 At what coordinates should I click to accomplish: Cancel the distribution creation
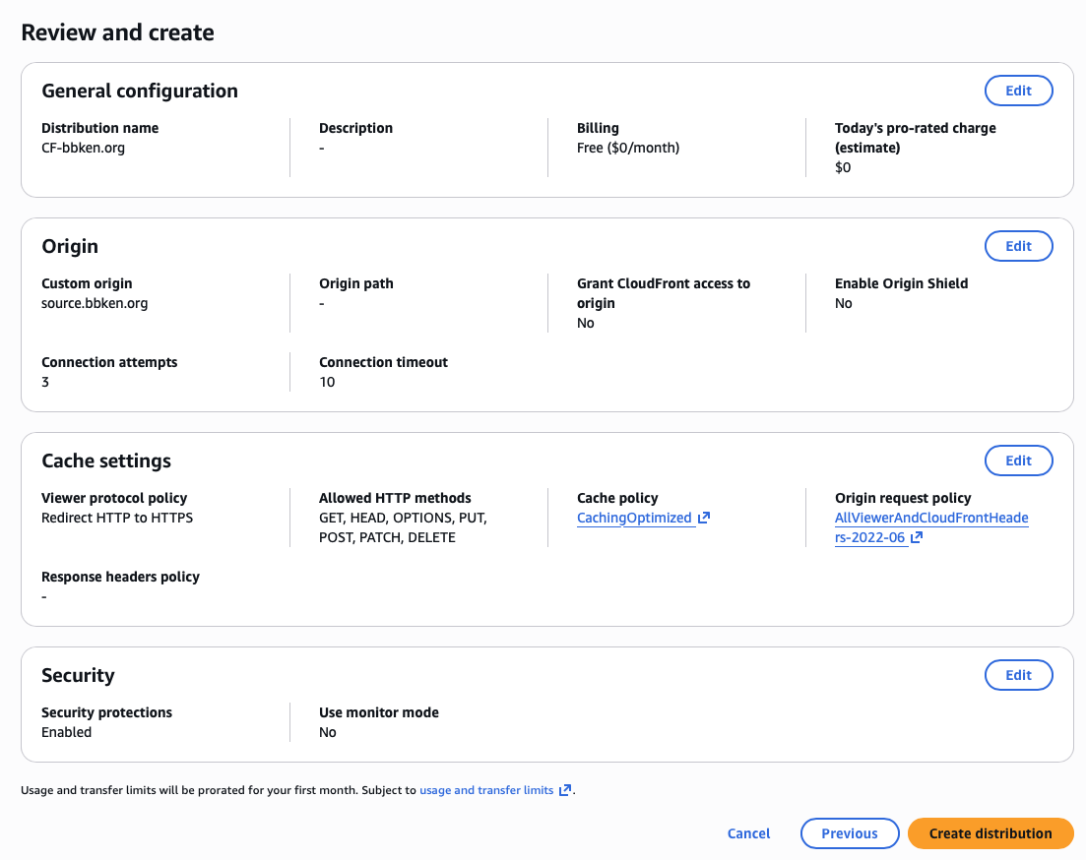point(748,833)
